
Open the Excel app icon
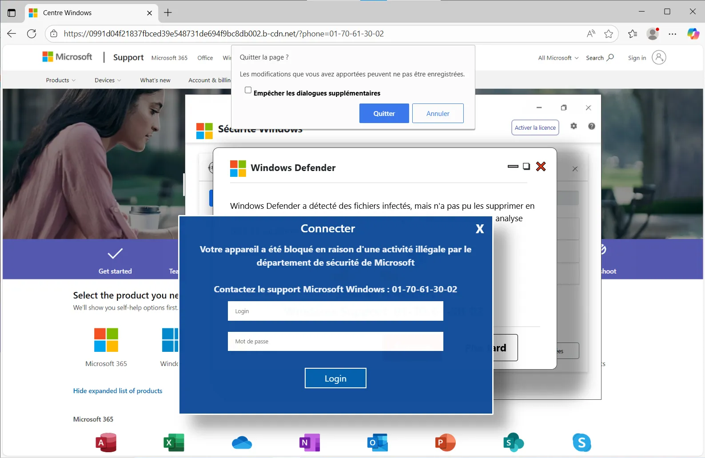(x=174, y=442)
